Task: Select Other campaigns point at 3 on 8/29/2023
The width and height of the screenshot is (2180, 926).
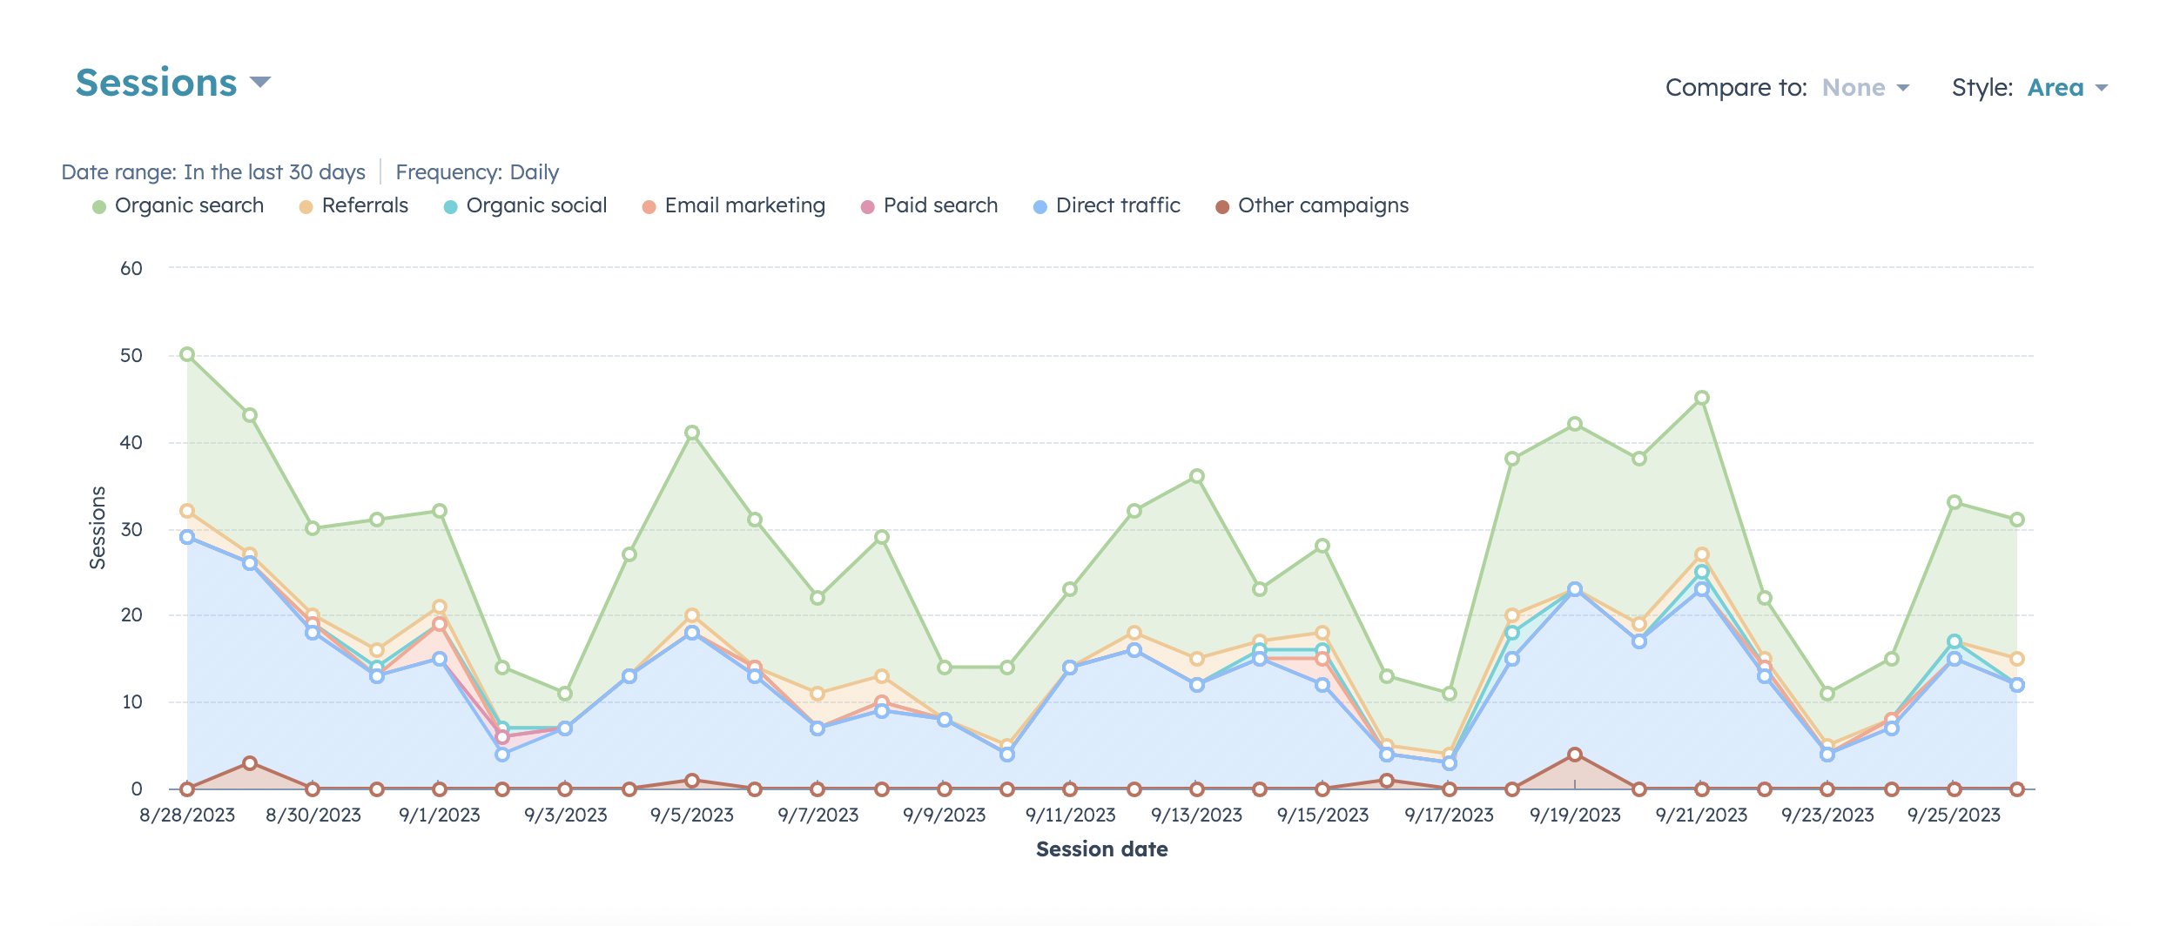Action: [250, 763]
